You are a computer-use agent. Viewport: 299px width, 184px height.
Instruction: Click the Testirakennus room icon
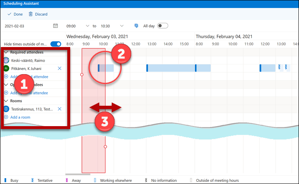pos(6,109)
